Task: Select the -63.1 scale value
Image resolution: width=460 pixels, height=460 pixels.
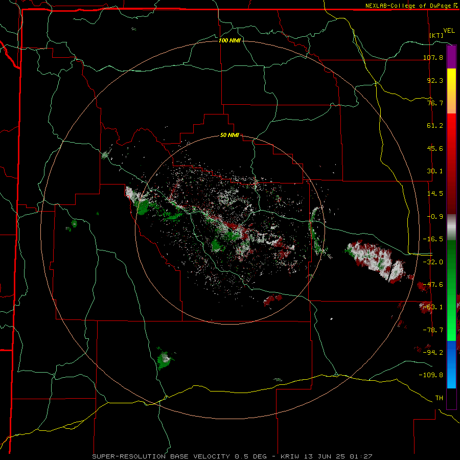Action: (x=433, y=307)
